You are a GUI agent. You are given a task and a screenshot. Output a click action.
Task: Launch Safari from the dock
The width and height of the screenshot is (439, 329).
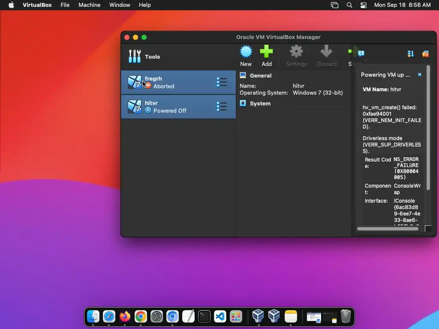(x=109, y=317)
